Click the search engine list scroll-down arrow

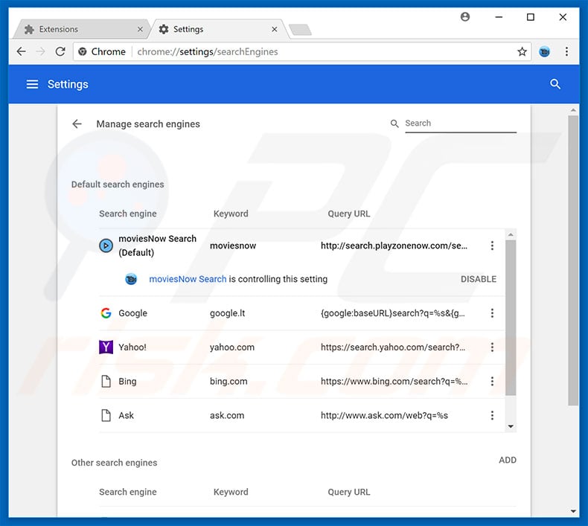click(x=511, y=426)
